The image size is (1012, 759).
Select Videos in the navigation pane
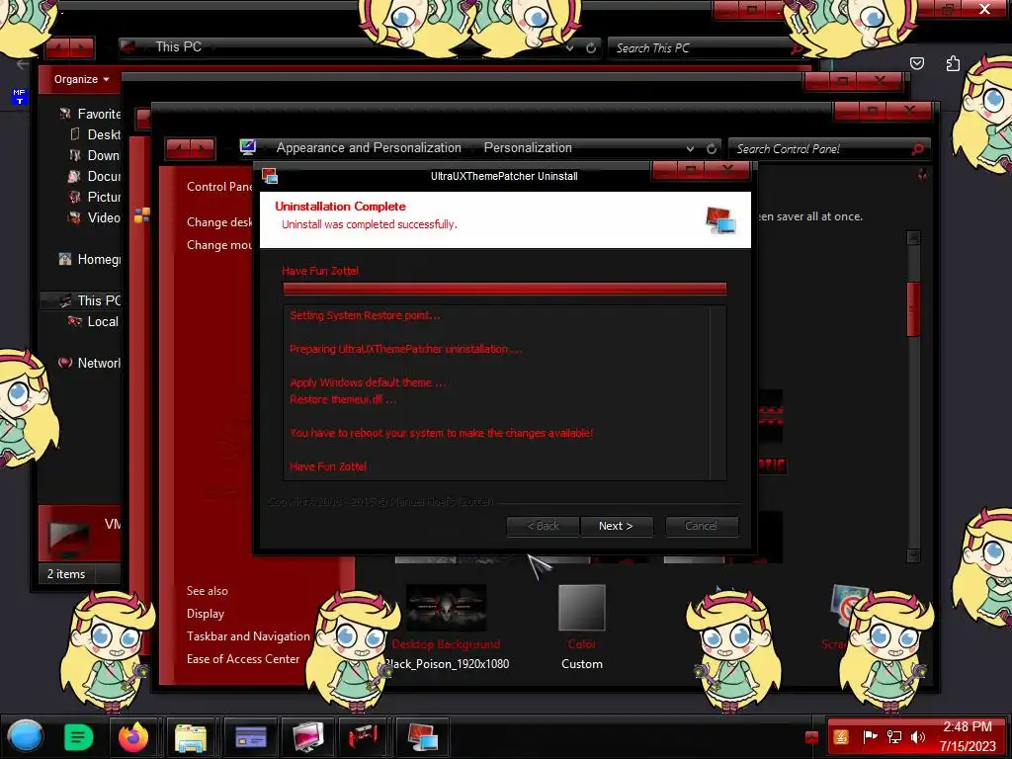(x=95, y=217)
